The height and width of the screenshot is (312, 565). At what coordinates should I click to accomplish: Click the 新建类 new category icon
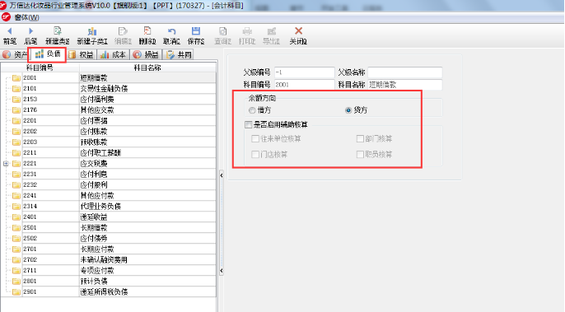pyautogui.click(x=58, y=31)
